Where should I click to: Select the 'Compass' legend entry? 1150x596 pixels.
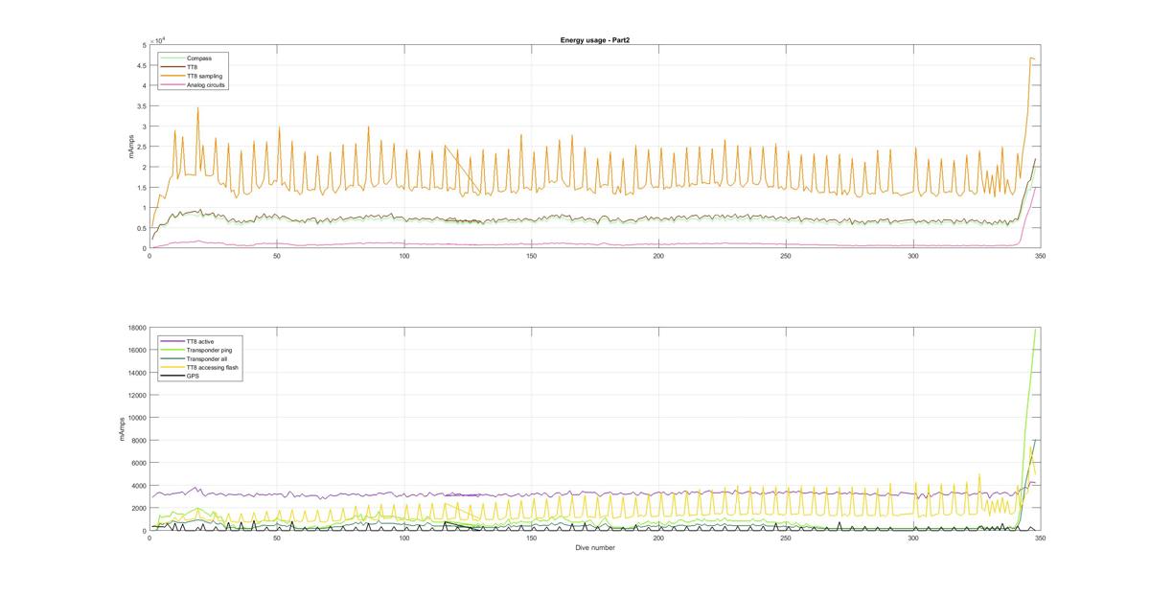pos(199,58)
